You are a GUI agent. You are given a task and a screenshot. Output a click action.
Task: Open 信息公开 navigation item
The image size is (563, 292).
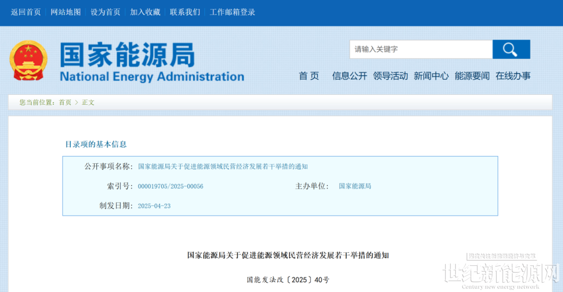(349, 76)
